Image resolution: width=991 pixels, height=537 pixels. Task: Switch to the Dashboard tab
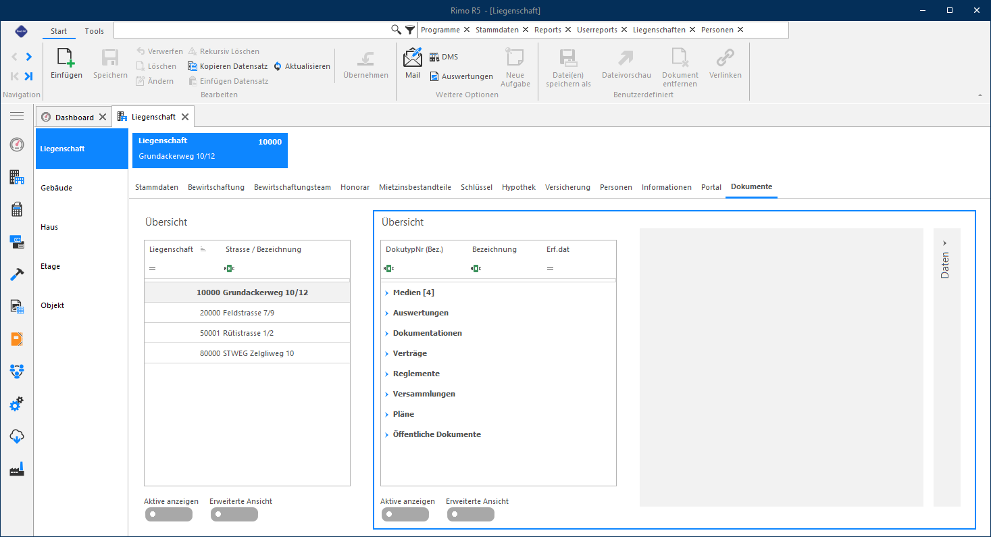click(x=74, y=117)
